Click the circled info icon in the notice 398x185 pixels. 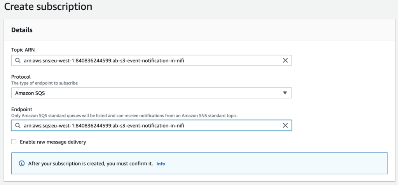pos(22,164)
